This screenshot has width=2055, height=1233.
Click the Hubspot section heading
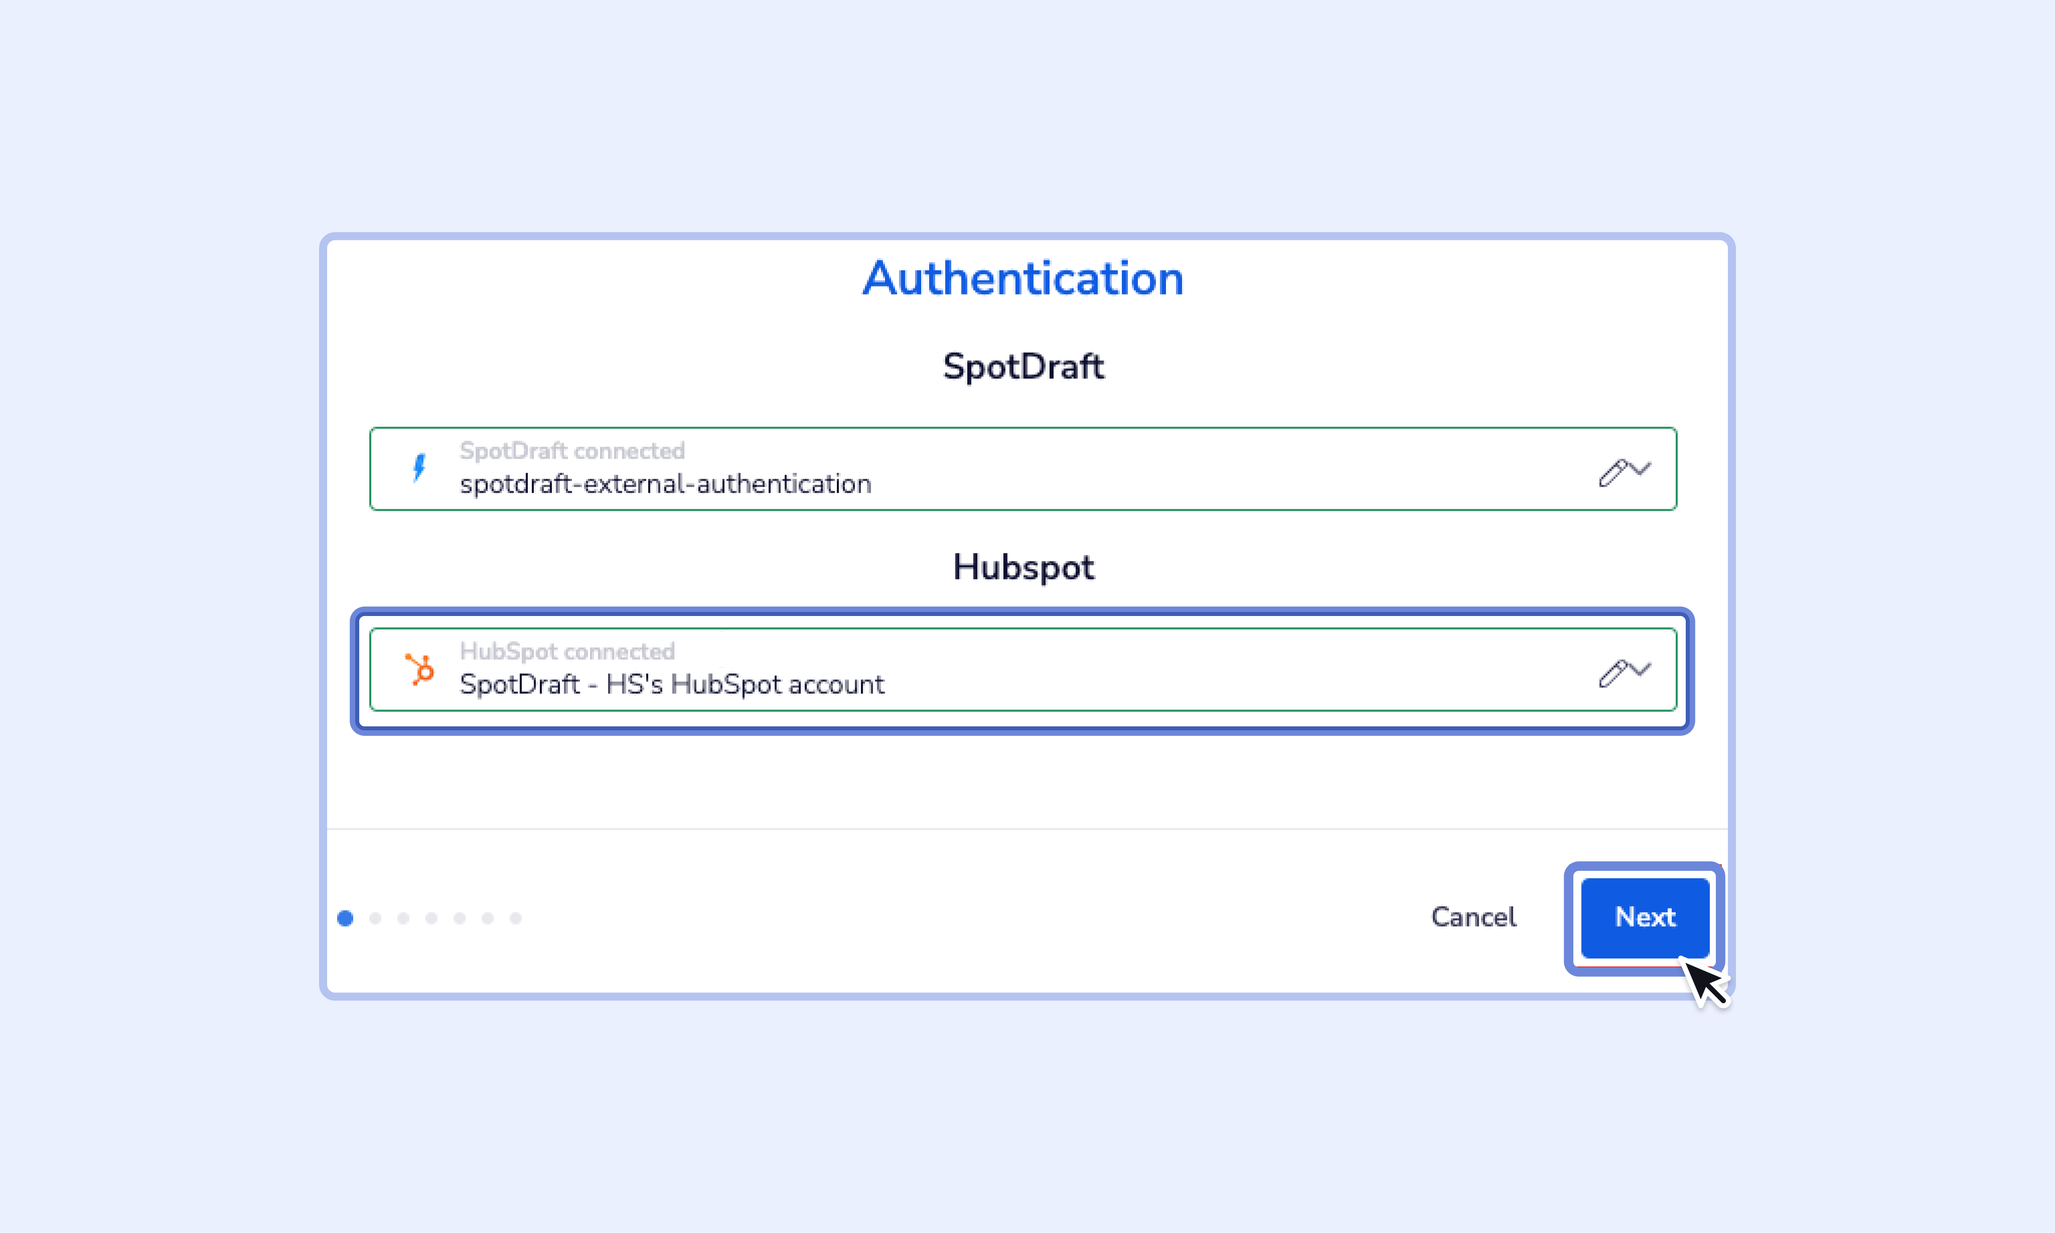pos(1023,567)
